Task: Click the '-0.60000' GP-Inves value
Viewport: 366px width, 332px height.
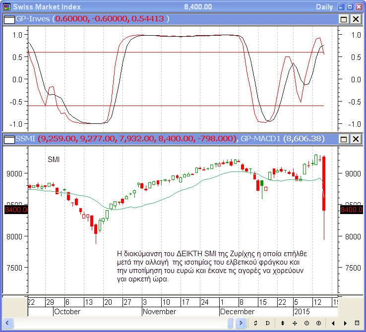Action: pos(110,19)
